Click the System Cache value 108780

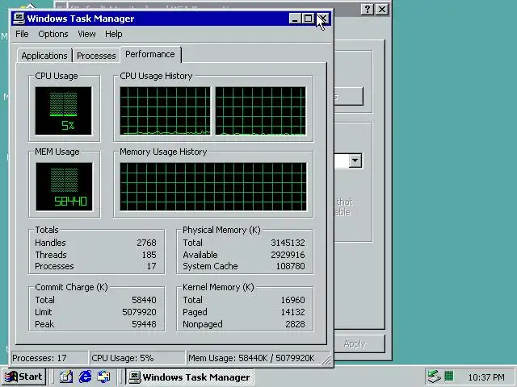tap(290, 266)
